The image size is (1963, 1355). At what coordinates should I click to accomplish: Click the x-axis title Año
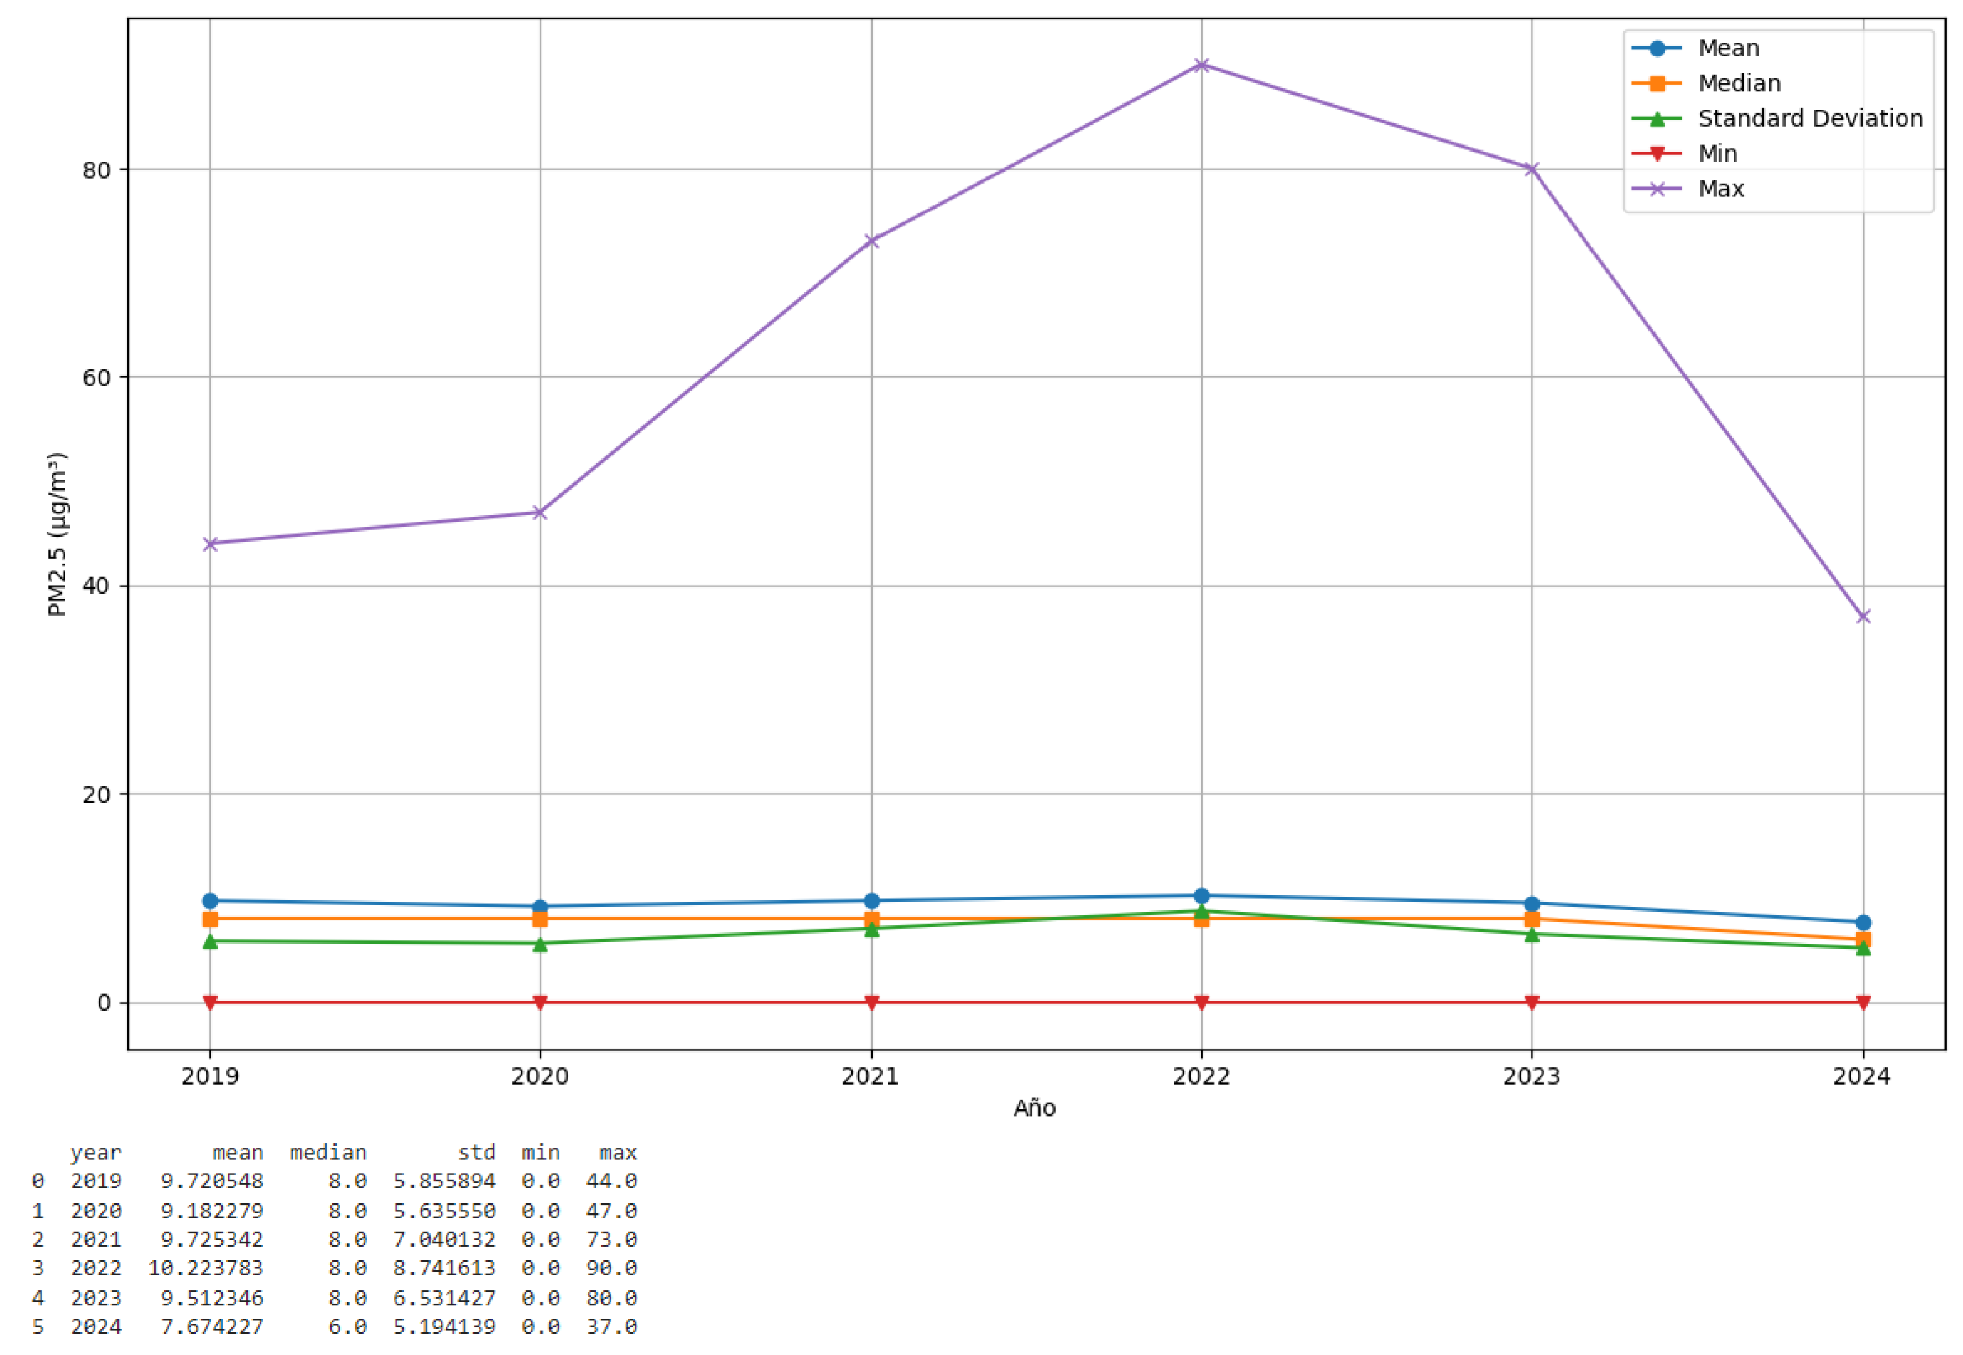coord(1034,1107)
